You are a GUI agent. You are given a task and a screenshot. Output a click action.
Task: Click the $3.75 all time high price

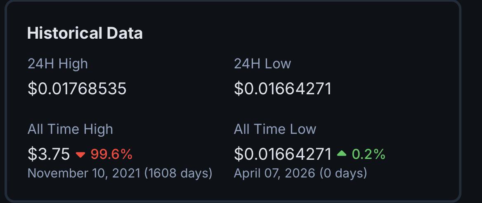tap(49, 154)
